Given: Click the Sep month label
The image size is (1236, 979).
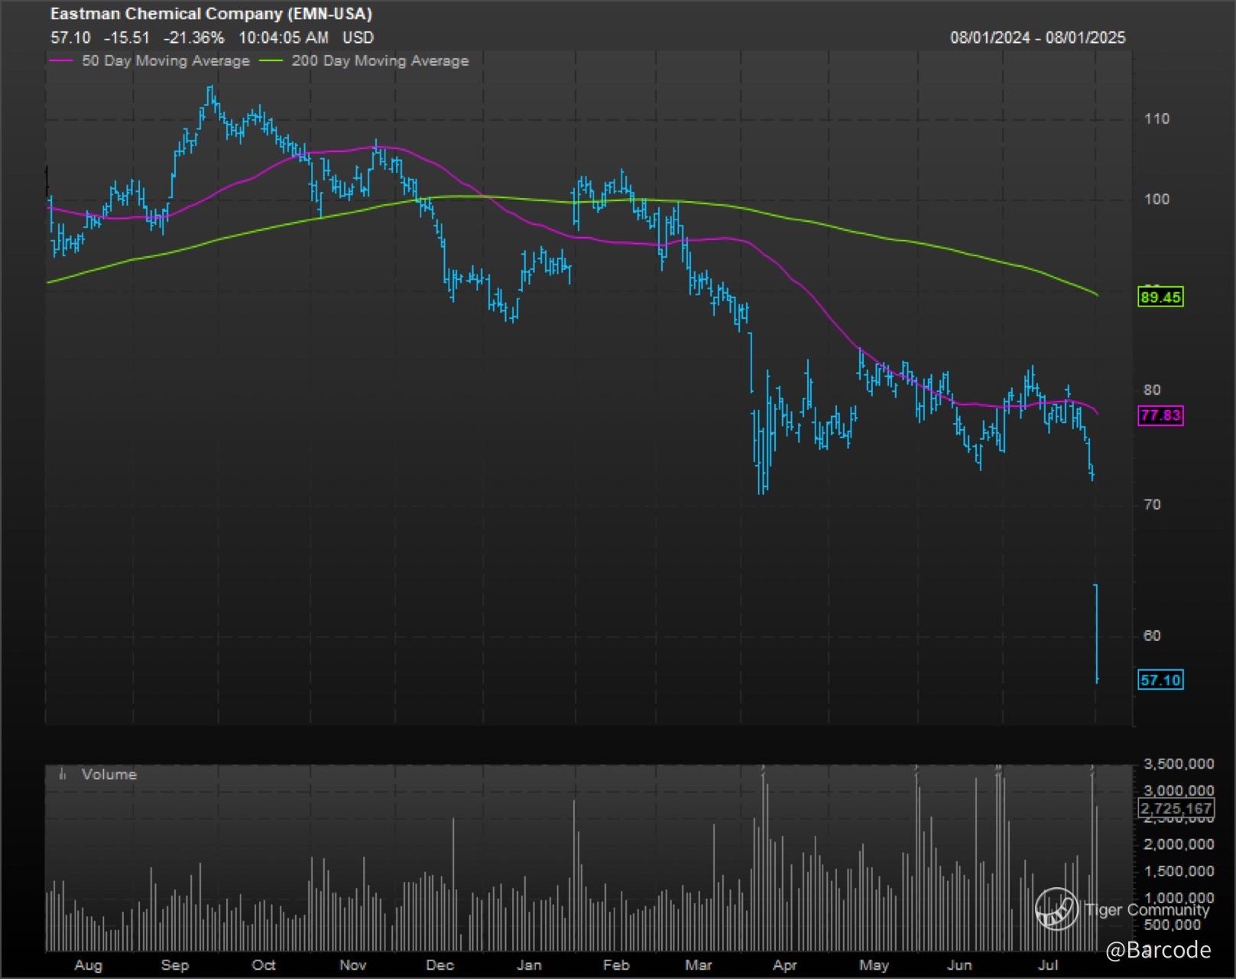Looking at the screenshot, I should pos(175,965).
